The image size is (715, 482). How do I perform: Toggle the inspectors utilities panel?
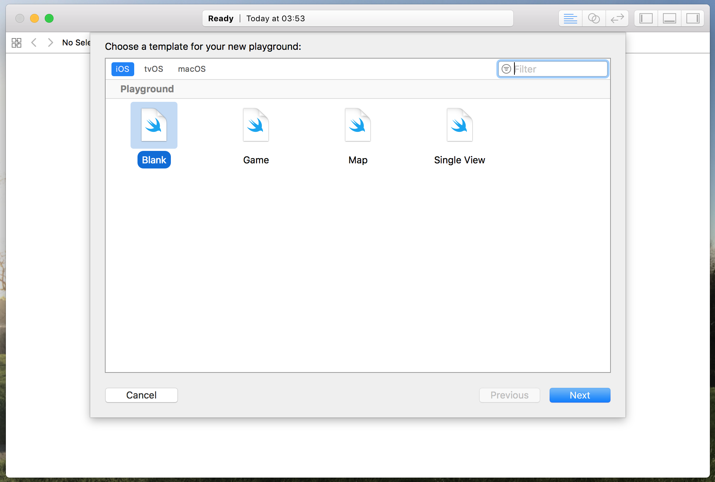693,18
